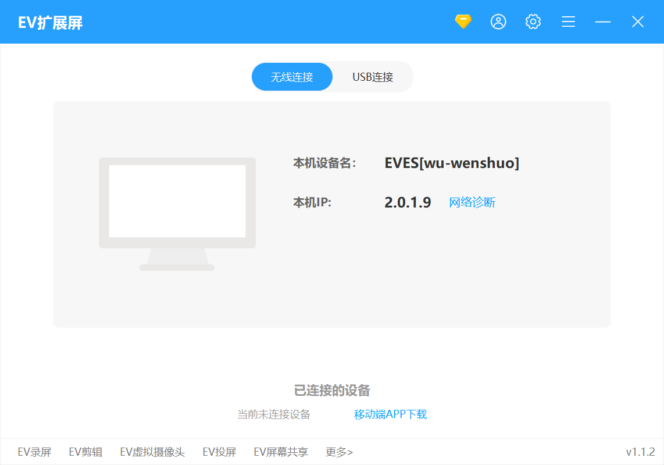This screenshot has width=664, height=465.
Task: Select the EV剪辑 shortcut
Action: [85, 452]
